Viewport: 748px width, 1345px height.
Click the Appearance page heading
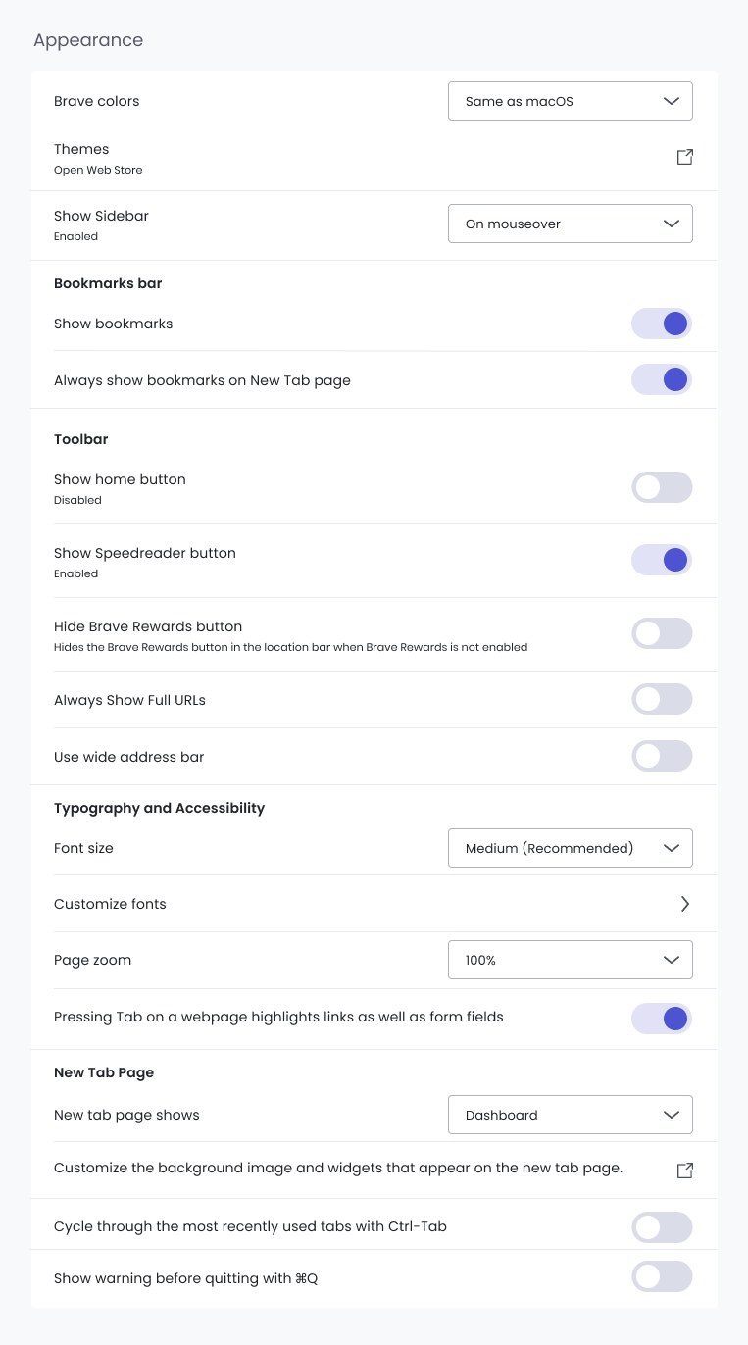(88, 40)
